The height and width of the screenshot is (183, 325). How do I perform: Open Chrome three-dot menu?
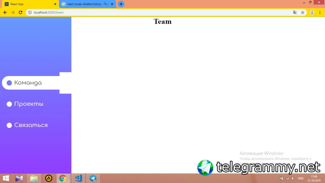(x=320, y=12)
